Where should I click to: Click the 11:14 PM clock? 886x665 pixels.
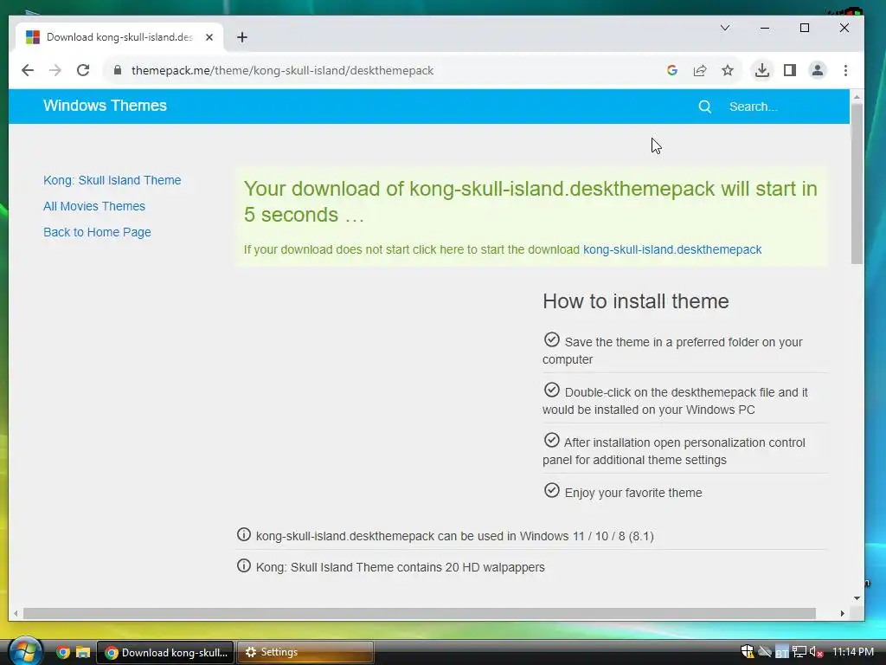click(852, 652)
